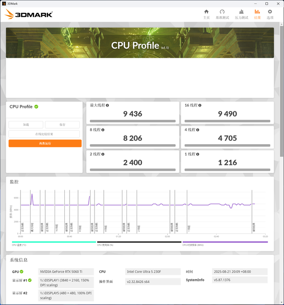This screenshot has height=305, width=284.
Task: Toggle the CPU usage (CPU 使用率) legend line
Action: click(139, 242)
